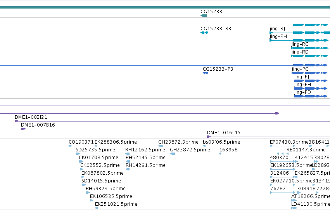Click the EK265827.5prime EST label
This screenshot has height=210, width=330.
tap(312, 174)
